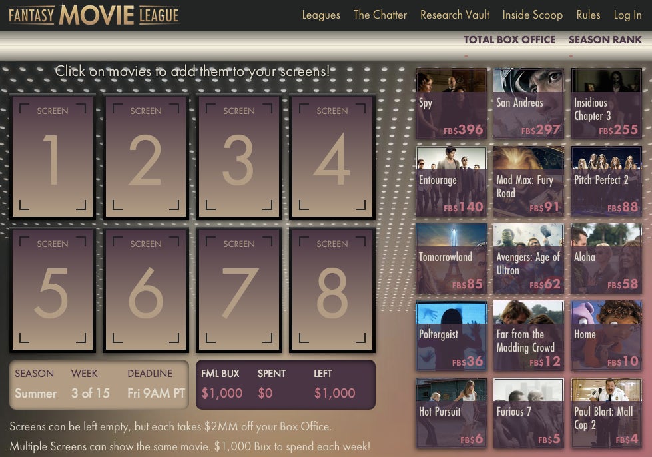Select Hot Pursuit movie card
This screenshot has height=457, width=652.
451,413
